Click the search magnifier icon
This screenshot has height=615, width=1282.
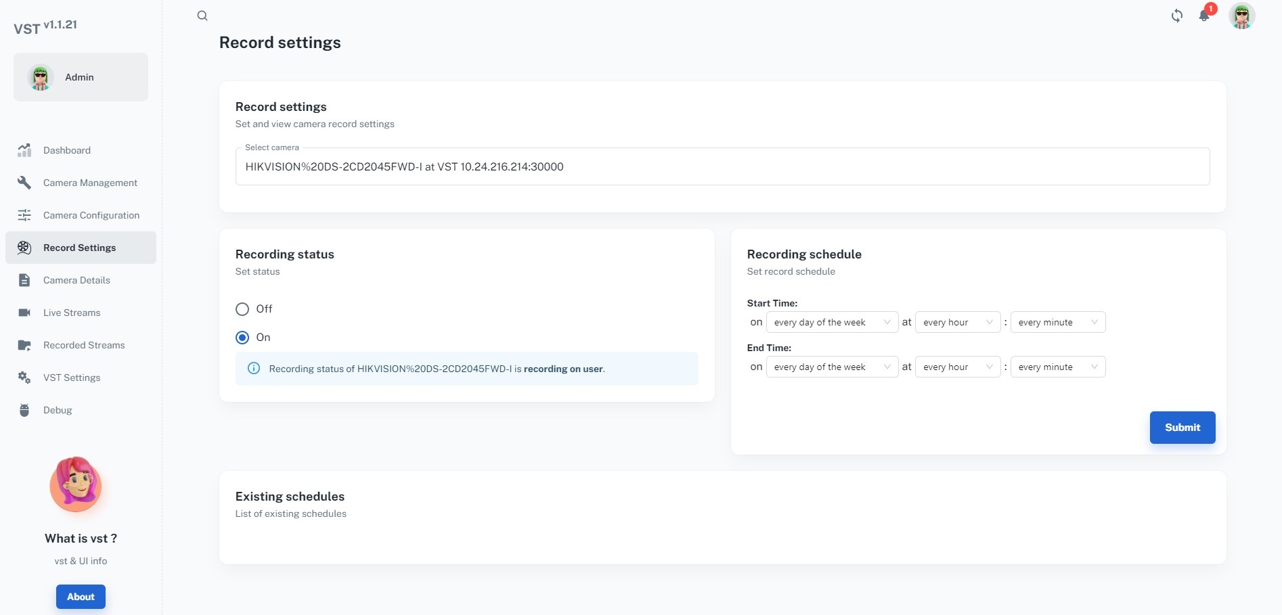(202, 16)
